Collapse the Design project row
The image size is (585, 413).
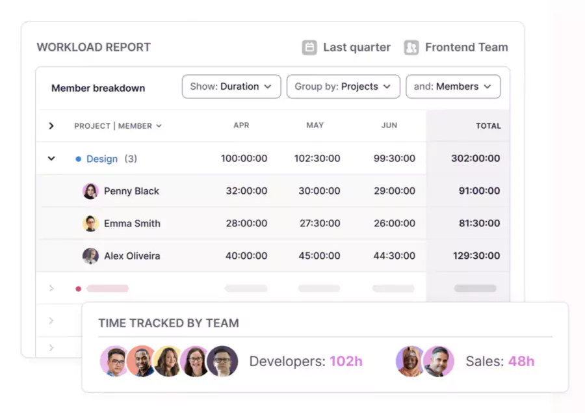51,158
